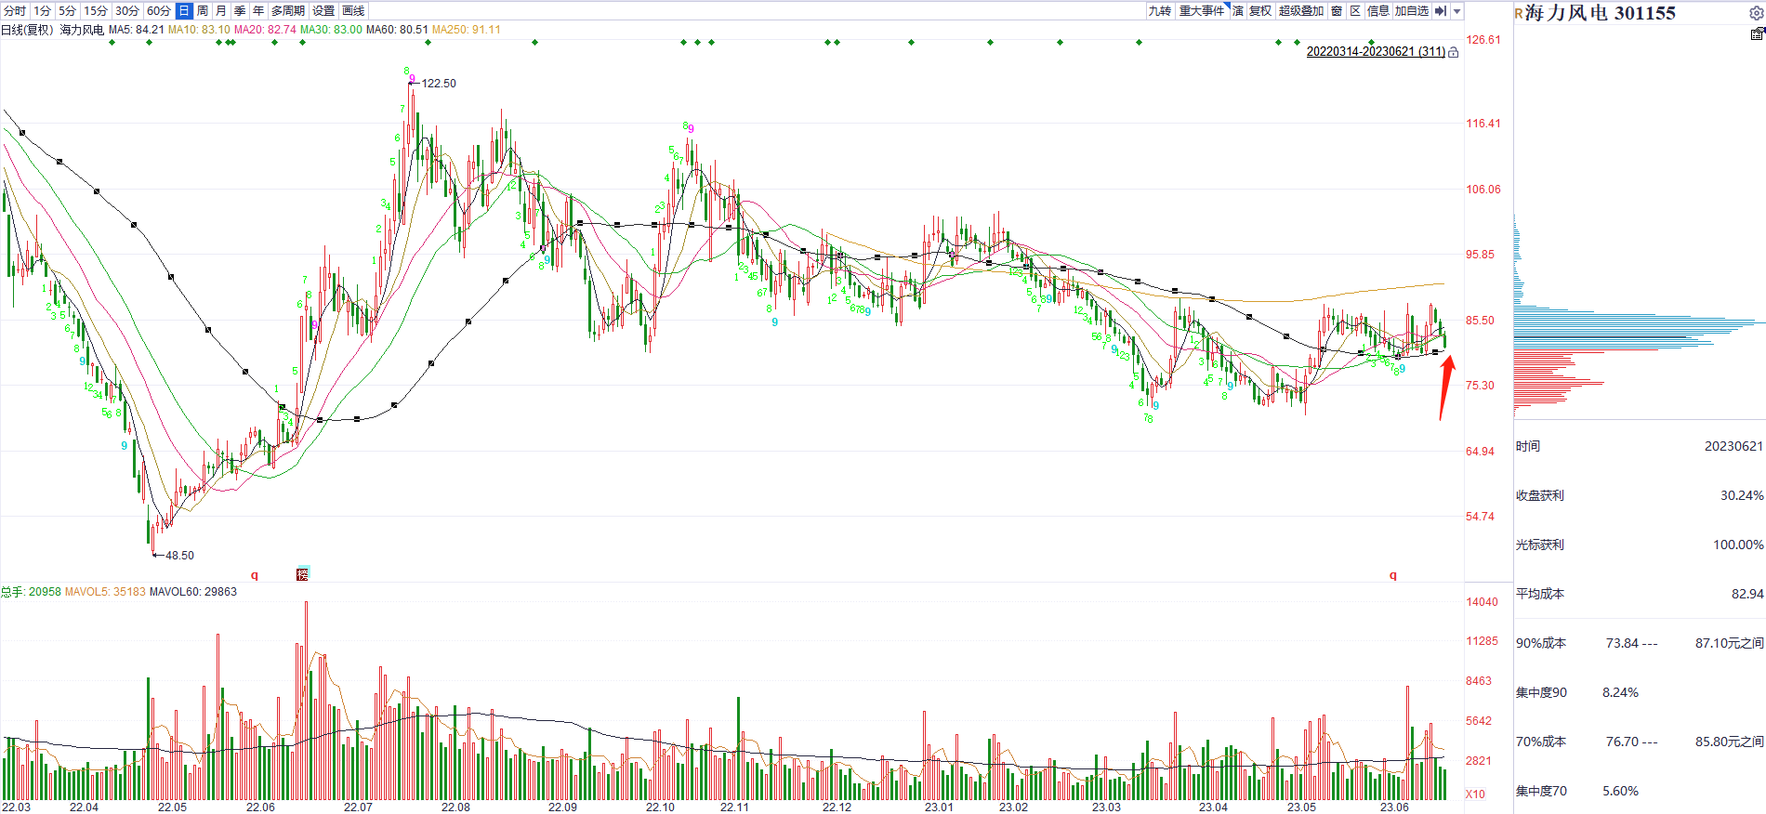Select the MA250: 91.11 indicator label
The width and height of the screenshot is (1766, 814).
click(467, 30)
